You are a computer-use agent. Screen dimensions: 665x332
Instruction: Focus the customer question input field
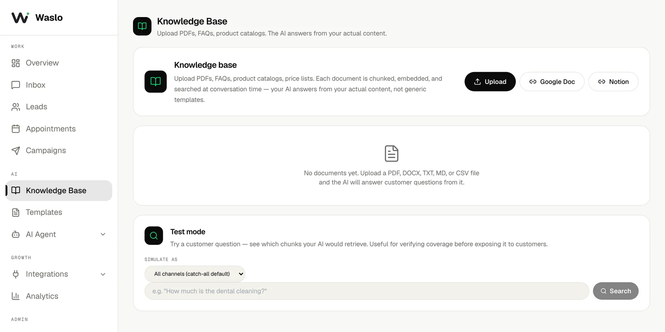[367, 291]
